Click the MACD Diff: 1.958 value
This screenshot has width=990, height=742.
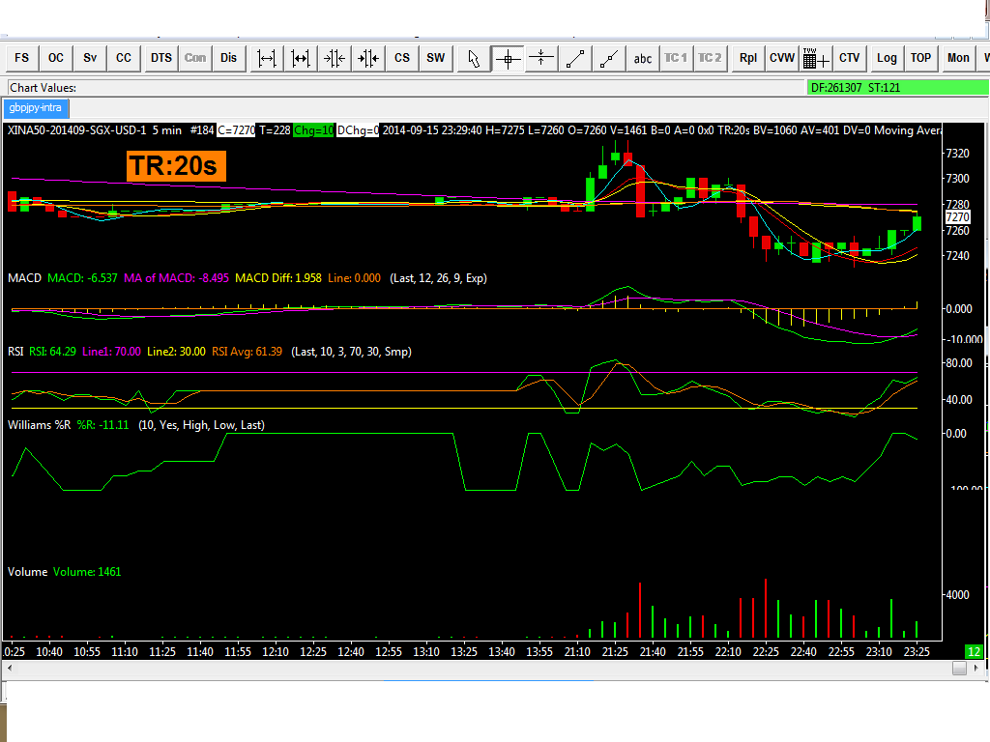tap(277, 278)
